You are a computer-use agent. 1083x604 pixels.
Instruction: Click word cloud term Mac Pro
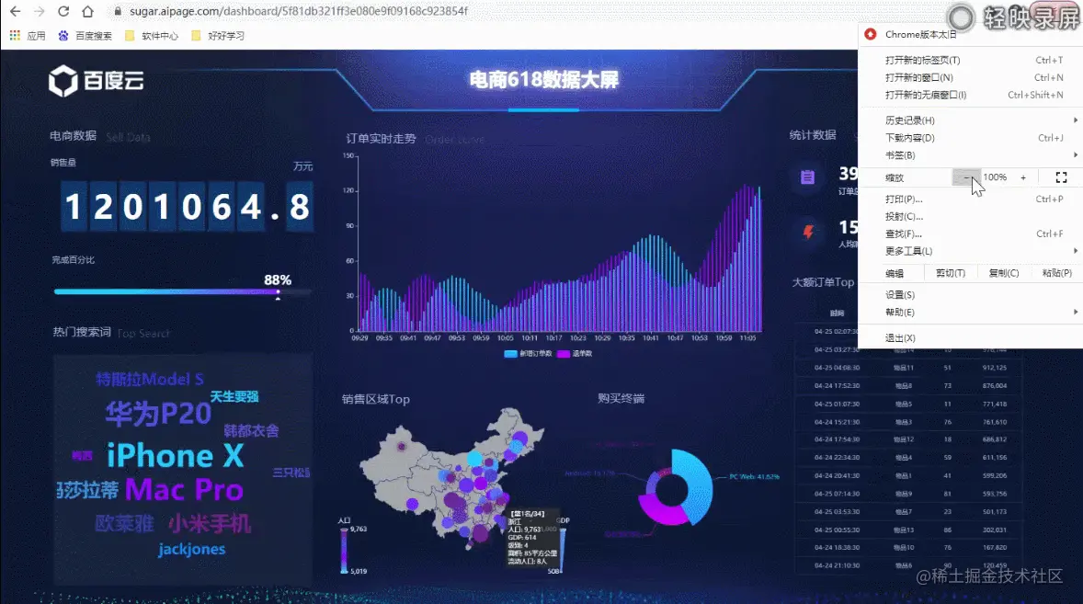184,490
